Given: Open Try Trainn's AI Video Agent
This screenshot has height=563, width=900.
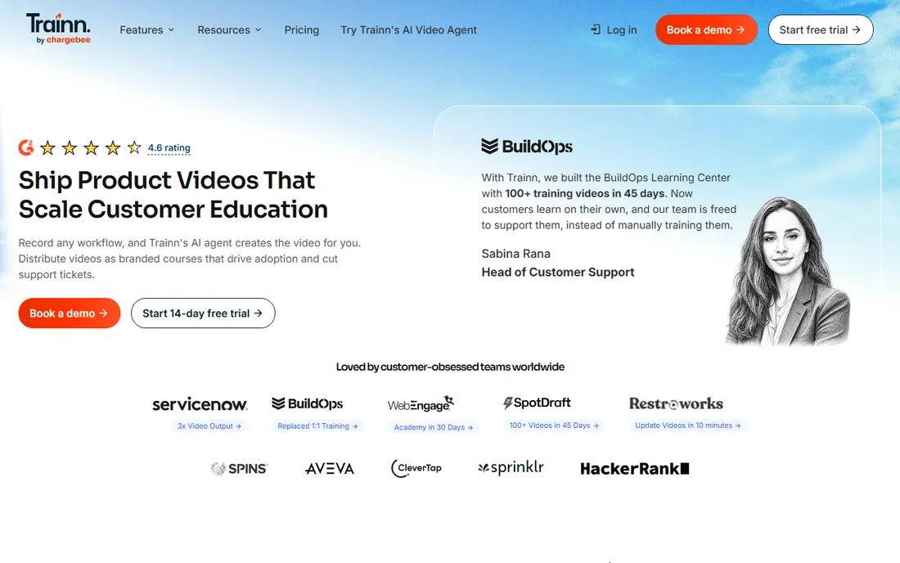Looking at the screenshot, I should click(408, 29).
